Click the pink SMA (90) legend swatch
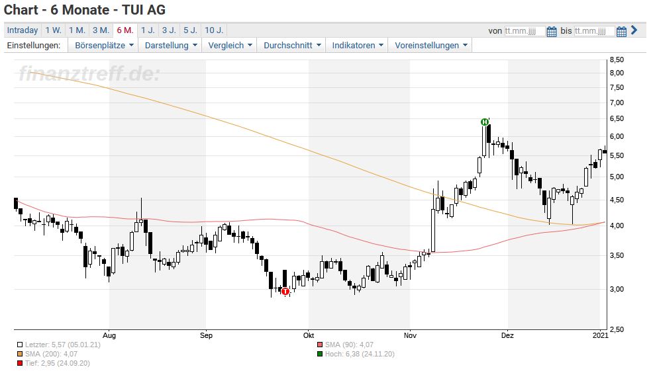Viewport: 653px width, 373px height. 320,345
